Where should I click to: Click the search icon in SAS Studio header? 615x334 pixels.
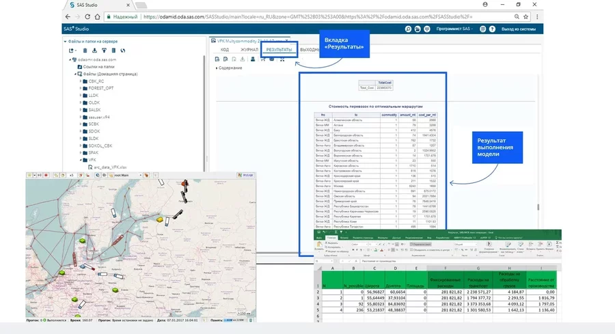pos(408,29)
